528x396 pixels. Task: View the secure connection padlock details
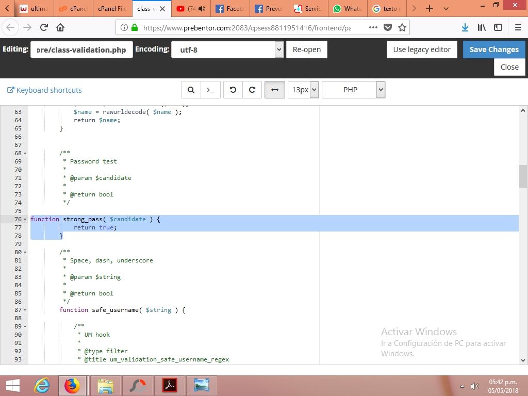(x=135, y=28)
